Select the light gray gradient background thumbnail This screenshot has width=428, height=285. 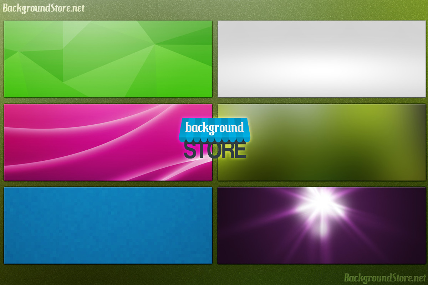321,59
